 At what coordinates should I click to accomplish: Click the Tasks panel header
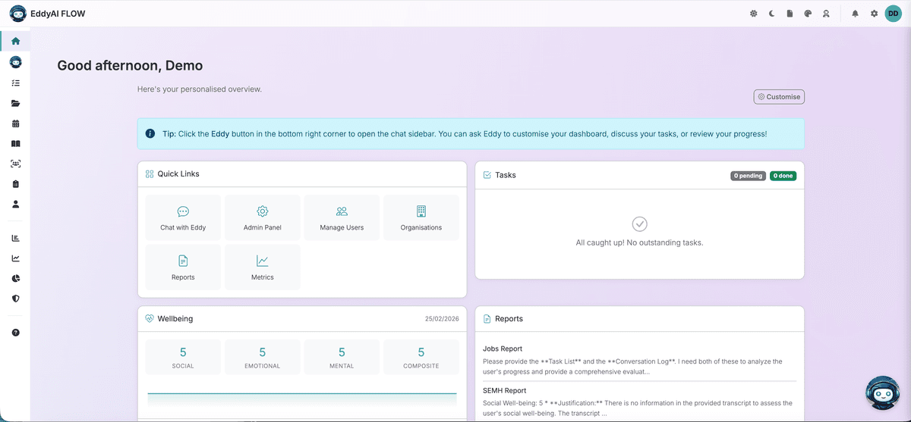(639, 175)
